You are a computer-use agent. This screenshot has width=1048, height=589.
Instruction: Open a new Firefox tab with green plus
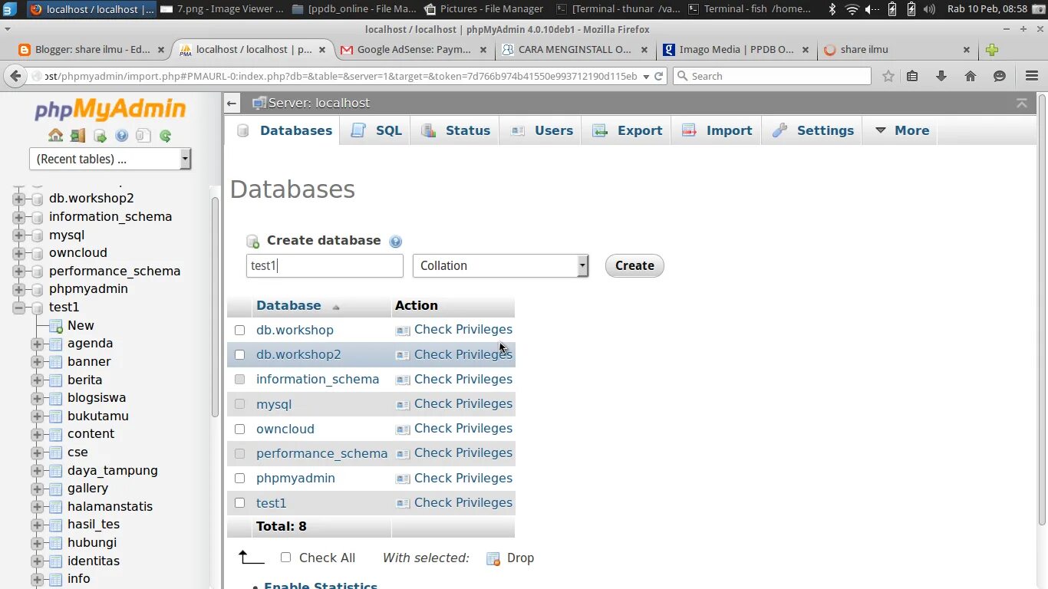click(x=992, y=50)
